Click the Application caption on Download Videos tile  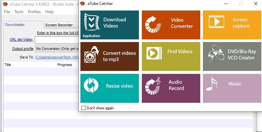[91, 36]
